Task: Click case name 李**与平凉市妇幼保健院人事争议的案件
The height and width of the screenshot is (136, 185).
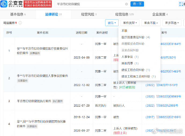Action: (x=42, y=76)
